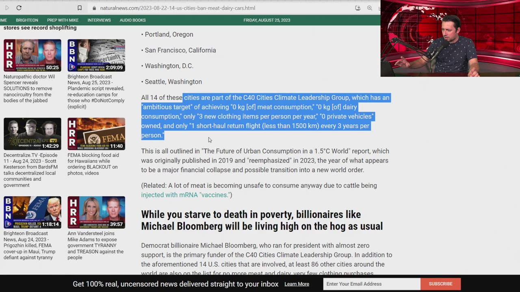Click the Enter Your Email Address field
This screenshot has height=292, width=520.
(372, 284)
